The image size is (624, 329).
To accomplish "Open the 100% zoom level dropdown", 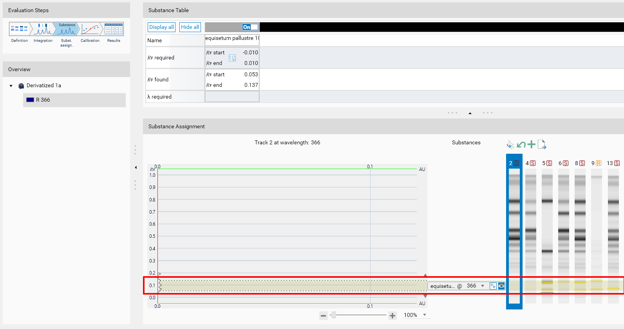I will (425, 315).
